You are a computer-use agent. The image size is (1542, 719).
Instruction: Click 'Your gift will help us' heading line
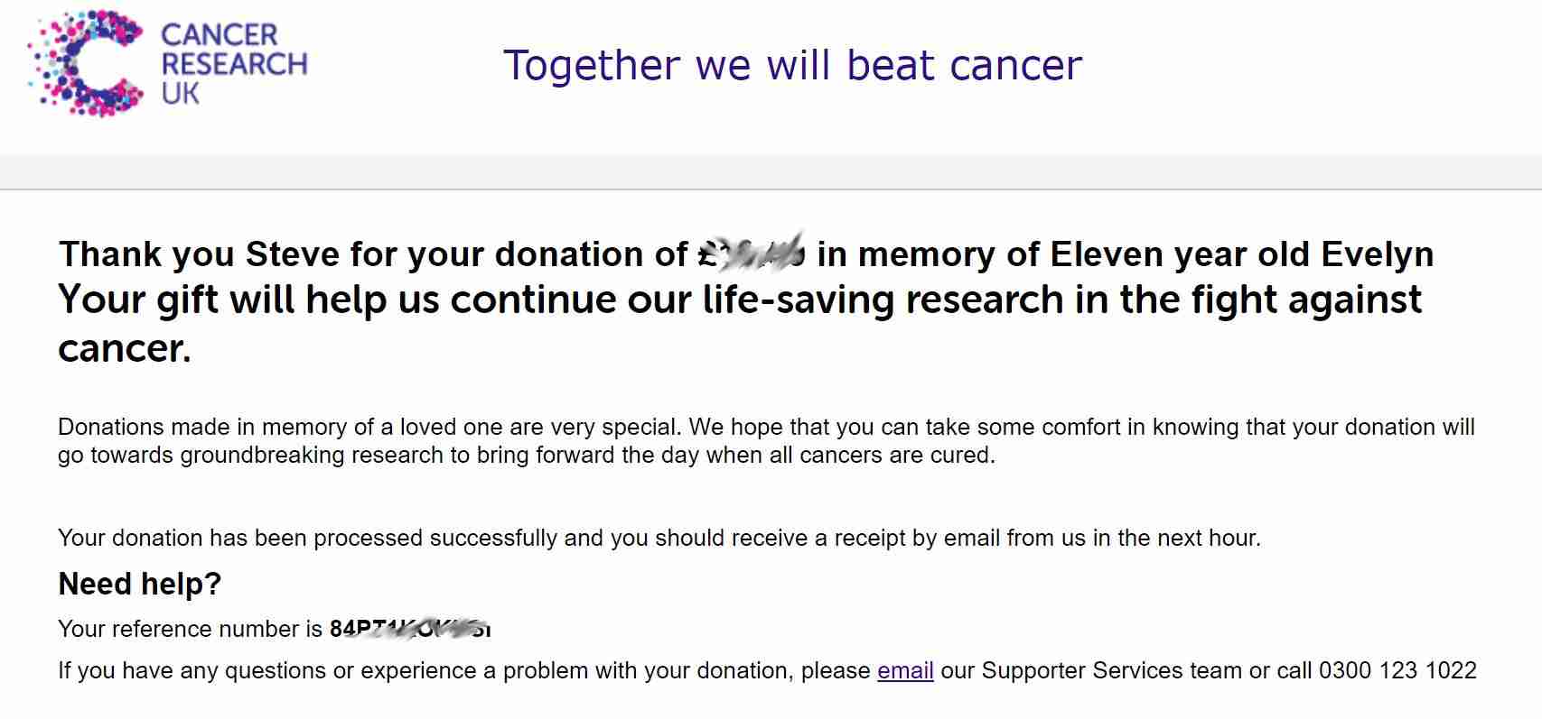[740, 300]
